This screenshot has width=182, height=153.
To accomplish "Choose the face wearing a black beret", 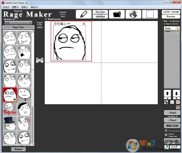I will pyautogui.click(x=24, y=109).
